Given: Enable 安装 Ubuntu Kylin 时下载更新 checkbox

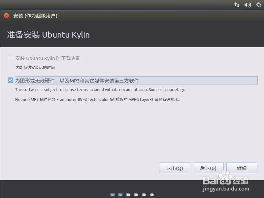Looking at the screenshot, I should [10, 58].
